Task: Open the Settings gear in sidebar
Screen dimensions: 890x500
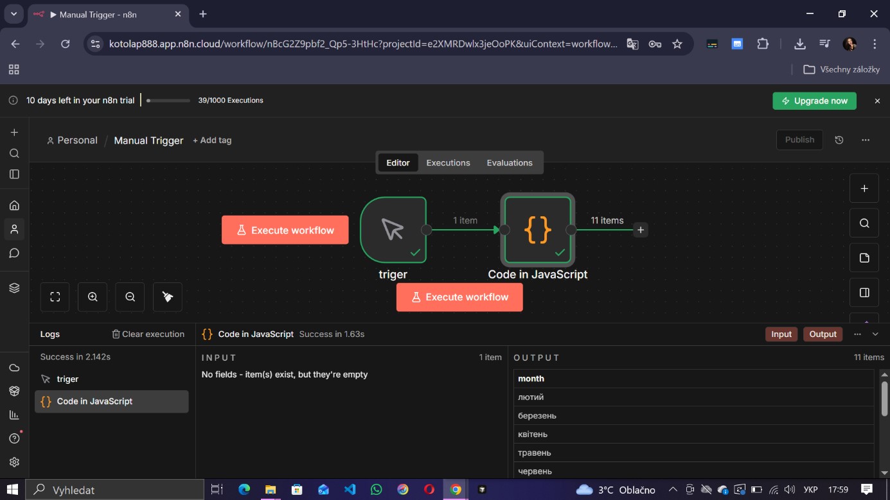Action: click(14, 462)
